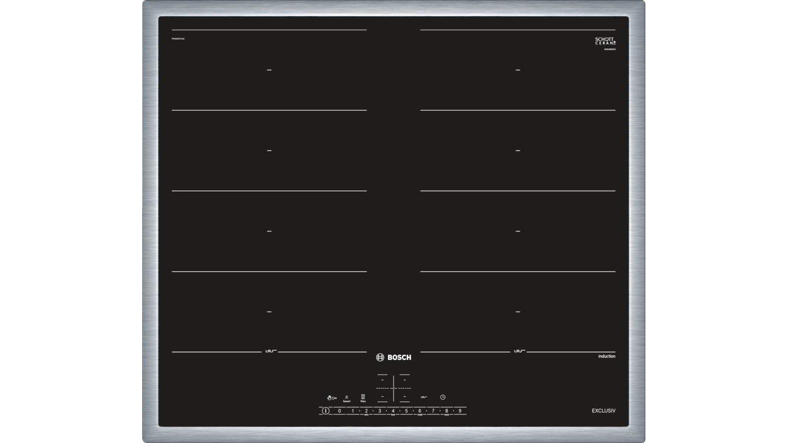Select the min level marker under 2
The width and height of the screenshot is (787, 443).
(x=366, y=414)
